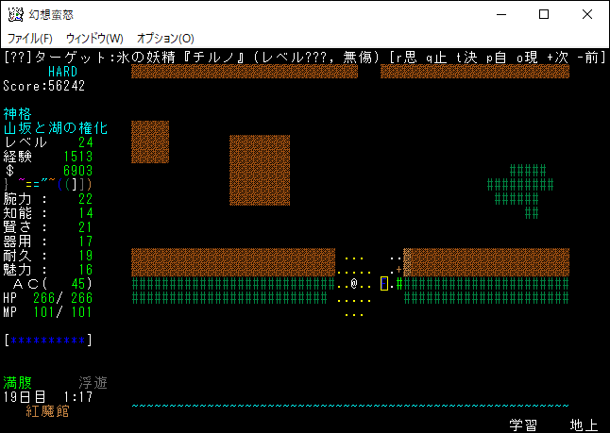Click the HARD difficulty label
The image size is (610, 433).
[x=63, y=72]
